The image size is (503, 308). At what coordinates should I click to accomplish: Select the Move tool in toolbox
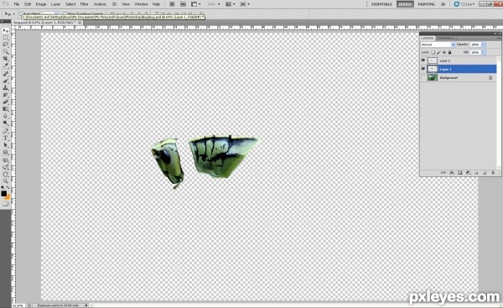[x=6, y=30]
